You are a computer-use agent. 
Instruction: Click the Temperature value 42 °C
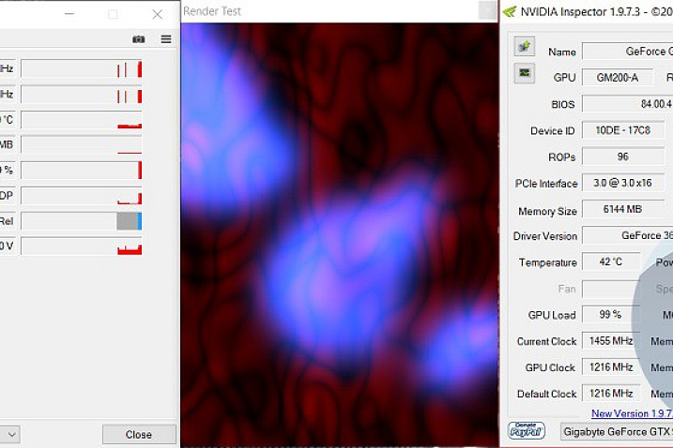(611, 261)
